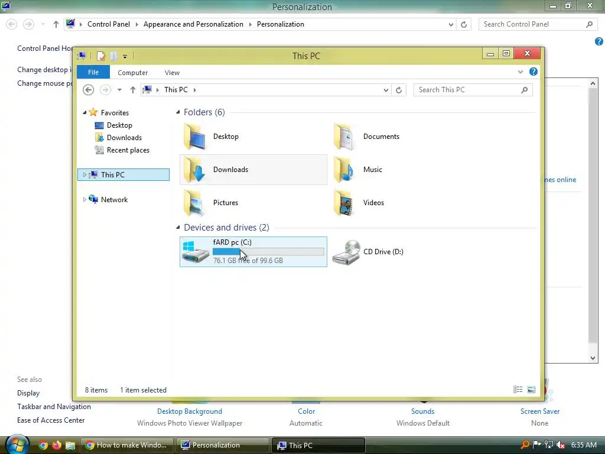Go up one level in This PC window

coord(133,90)
